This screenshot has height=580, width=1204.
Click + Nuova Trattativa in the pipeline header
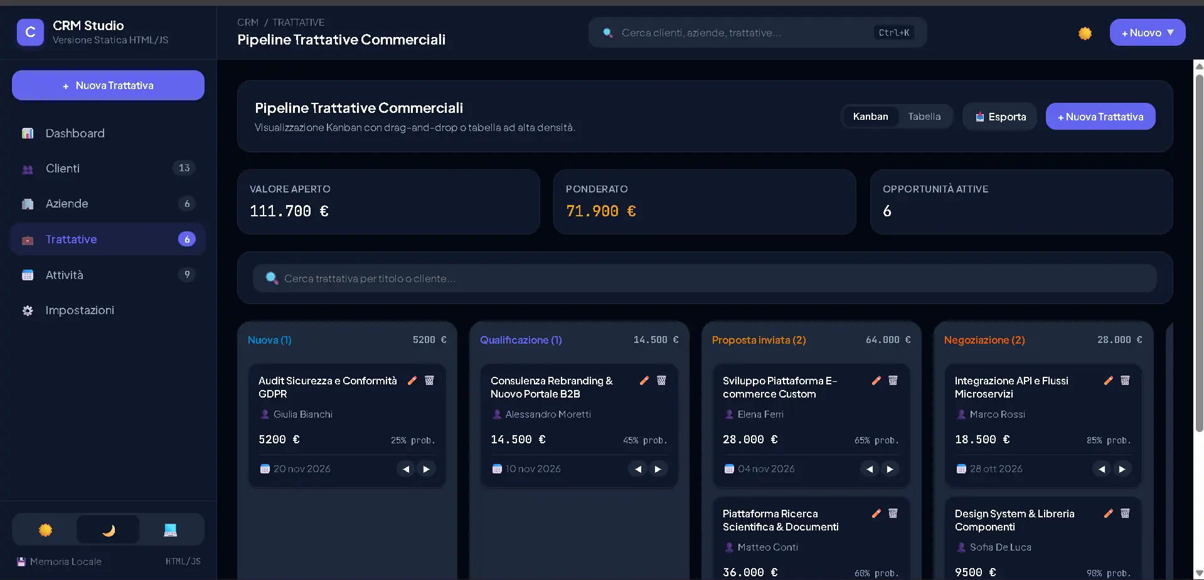pos(1100,117)
